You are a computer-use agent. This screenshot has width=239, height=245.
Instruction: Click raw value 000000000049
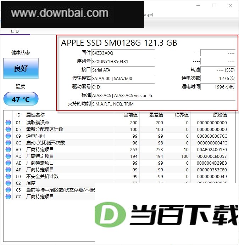[212, 177]
